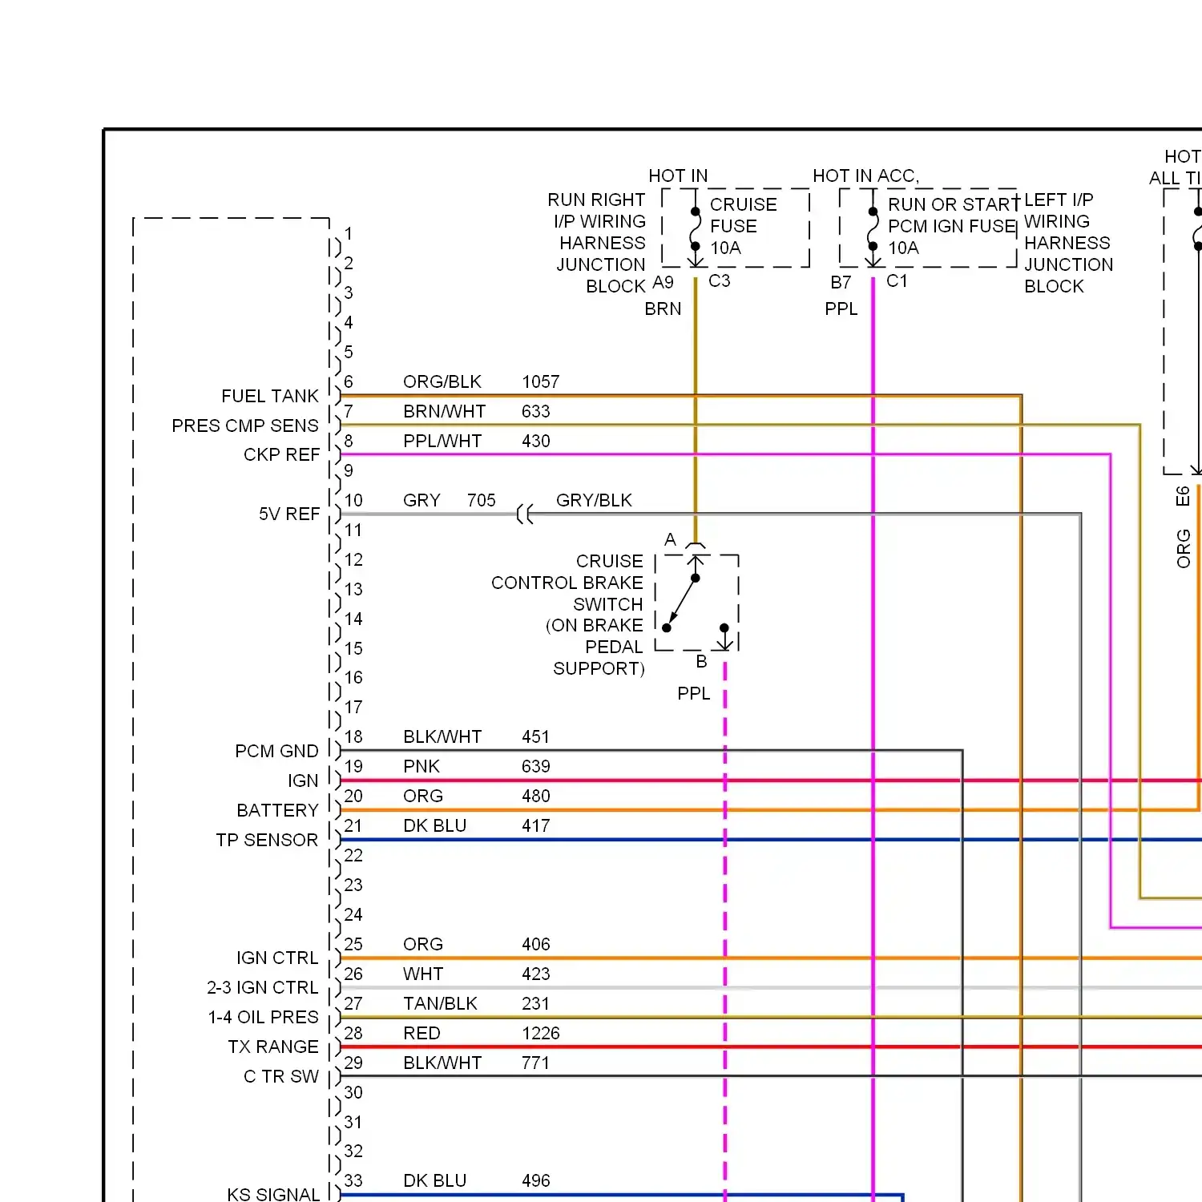
Task: Select the WHT wire label
Action: point(423,974)
